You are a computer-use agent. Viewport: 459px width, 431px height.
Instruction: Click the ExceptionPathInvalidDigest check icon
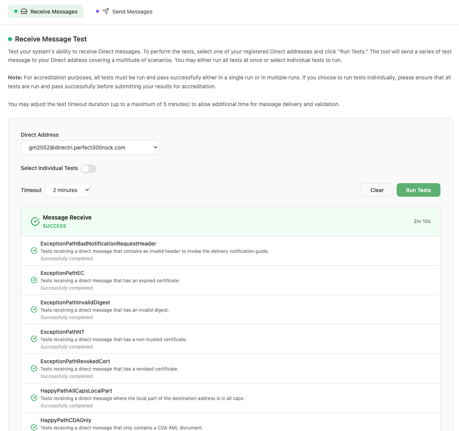pyautogui.click(x=34, y=310)
